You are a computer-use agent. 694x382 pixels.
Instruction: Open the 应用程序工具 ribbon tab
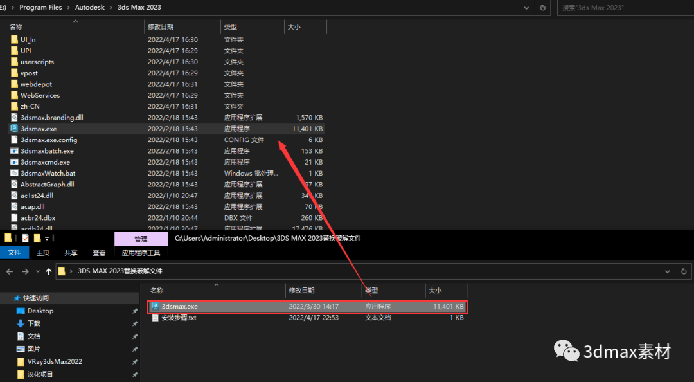(141, 253)
